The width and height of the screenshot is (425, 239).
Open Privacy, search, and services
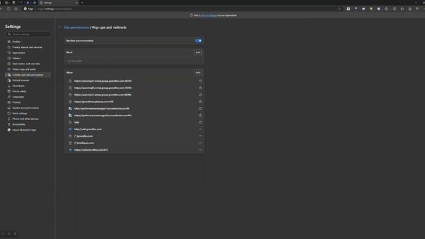[27, 47]
